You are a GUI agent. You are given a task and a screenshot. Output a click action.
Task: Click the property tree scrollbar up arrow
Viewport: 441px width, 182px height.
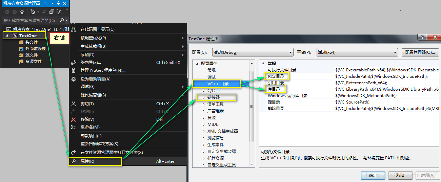(252, 63)
